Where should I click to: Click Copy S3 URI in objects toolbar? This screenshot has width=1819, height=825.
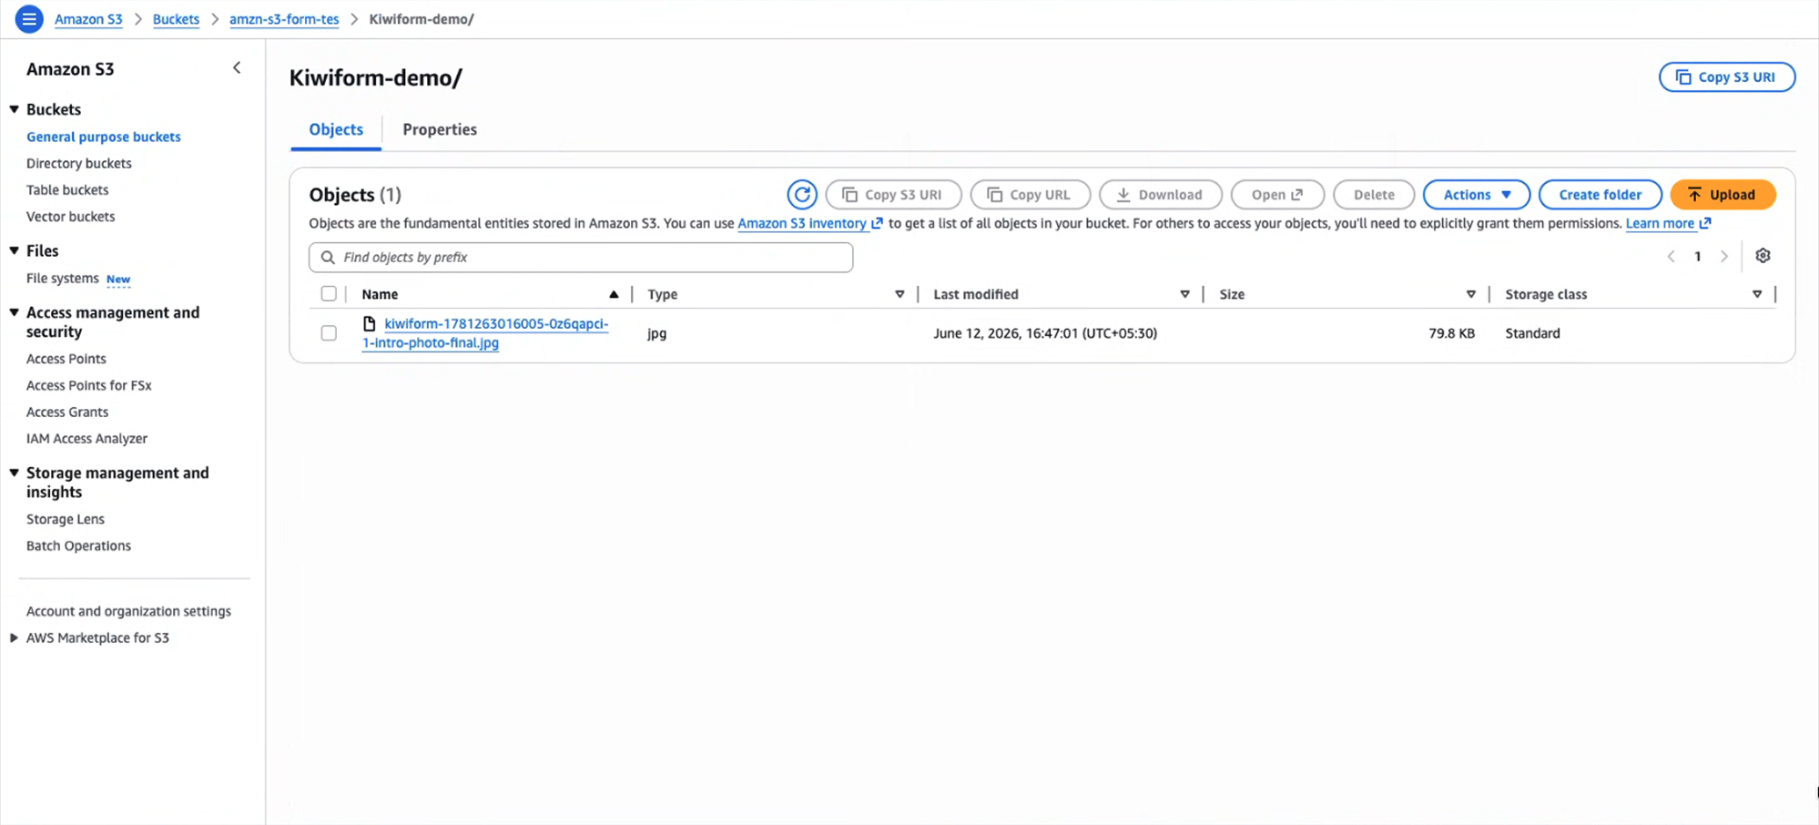coord(893,194)
